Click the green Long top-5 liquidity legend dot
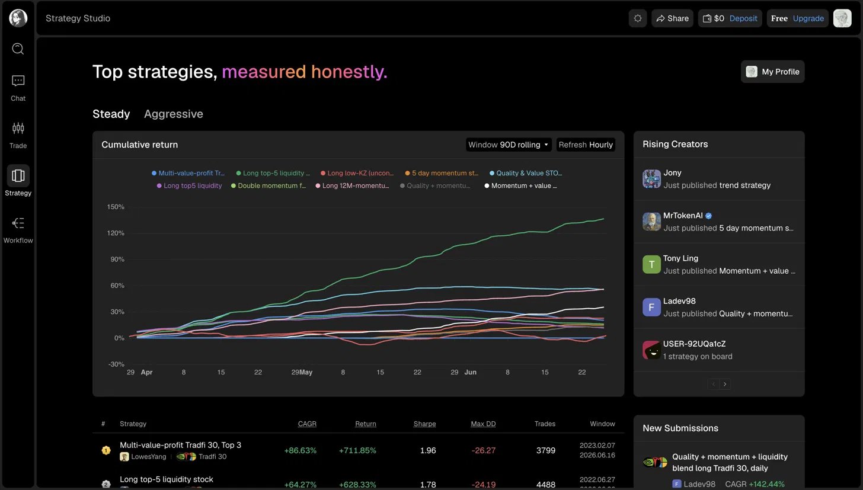Screen dimensions: 863x490 click(238, 173)
